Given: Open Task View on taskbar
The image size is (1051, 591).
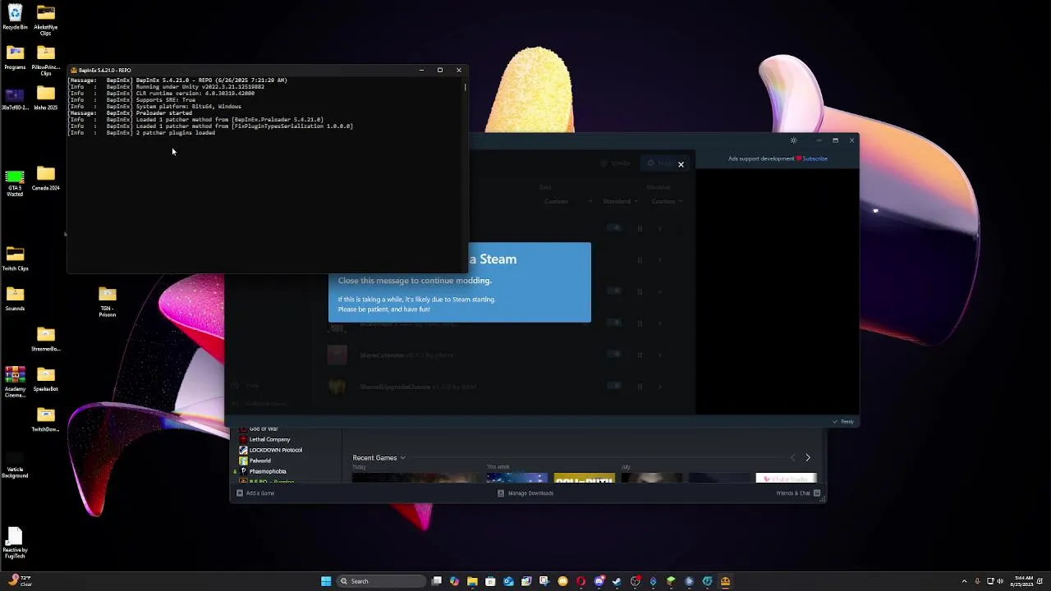Looking at the screenshot, I should point(437,581).
